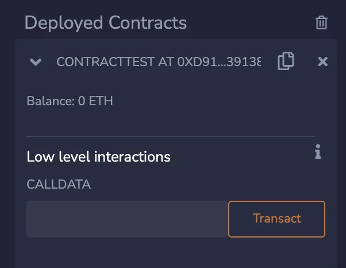Select the CONTRACTTEST AT 0XD91 title
The height and width of the screenshot is (268, 346).
point(158,62)
